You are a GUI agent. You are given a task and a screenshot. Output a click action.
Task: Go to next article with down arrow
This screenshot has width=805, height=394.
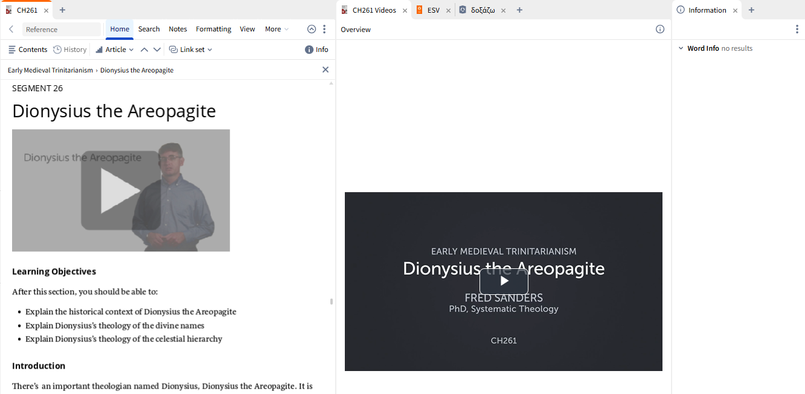point(157,50)
